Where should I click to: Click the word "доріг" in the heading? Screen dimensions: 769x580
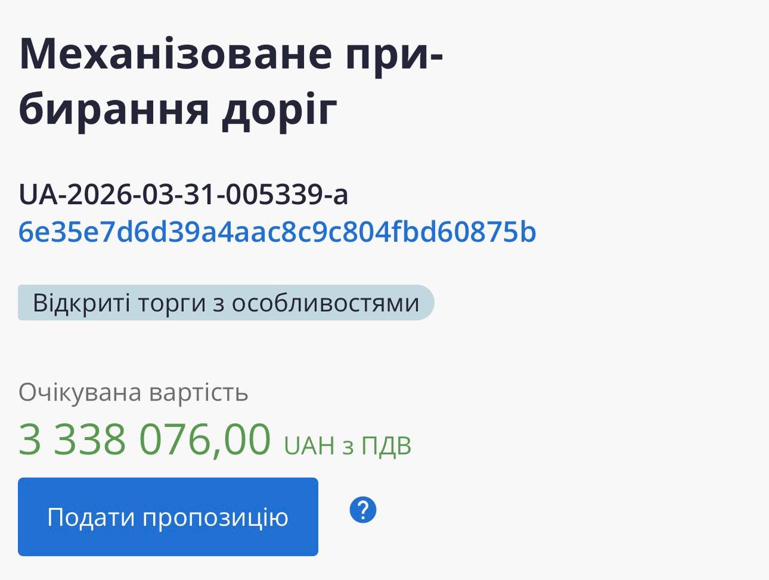pos(279,110)
